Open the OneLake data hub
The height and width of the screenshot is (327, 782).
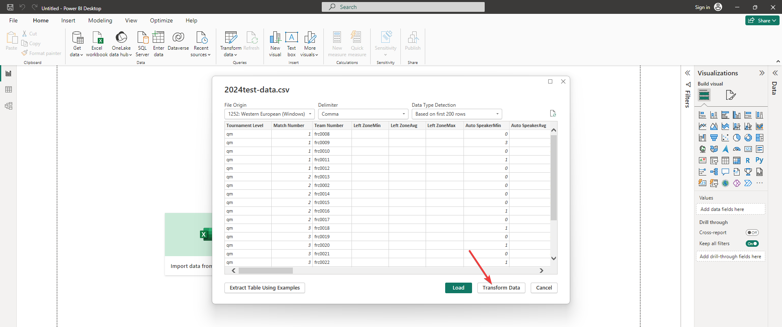pos(121,44)
